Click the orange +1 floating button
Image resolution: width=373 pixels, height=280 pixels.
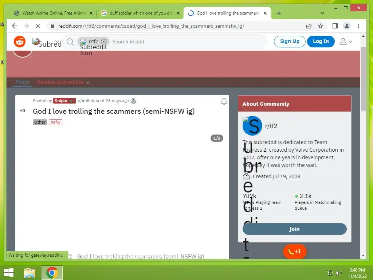click(x=294, y=252)
